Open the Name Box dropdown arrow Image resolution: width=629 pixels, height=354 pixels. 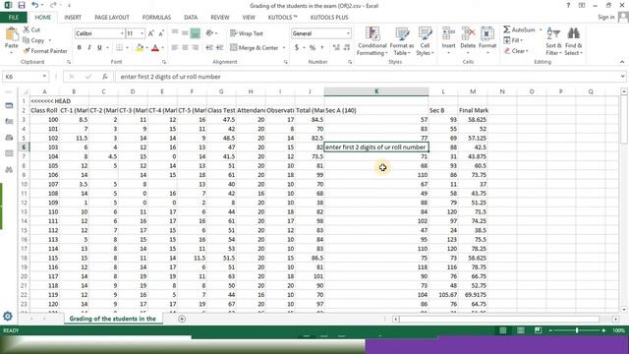pyautogui.click(x=44, y=77)
